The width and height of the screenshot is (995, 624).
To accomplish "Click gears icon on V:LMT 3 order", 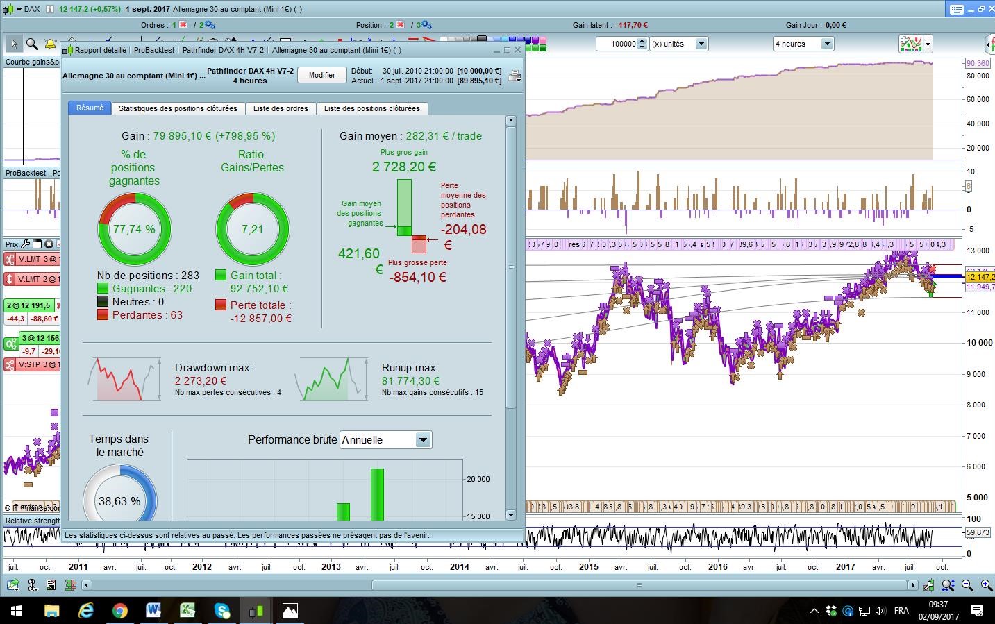I will click(x=10, y=260).
